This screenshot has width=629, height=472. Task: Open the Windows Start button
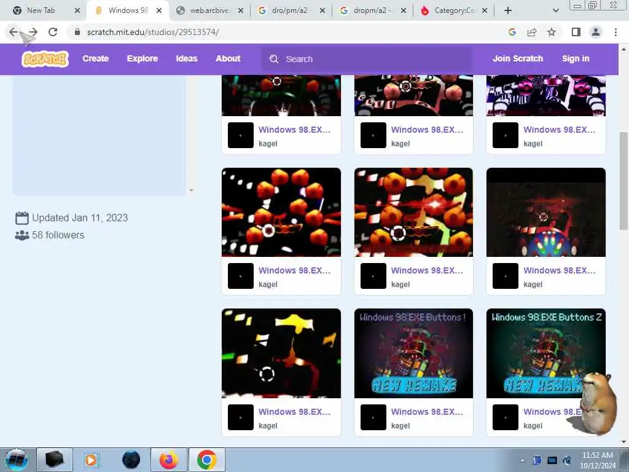click(16, 460)
